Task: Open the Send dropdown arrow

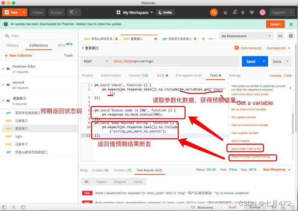Action: [x=264, y=61]
